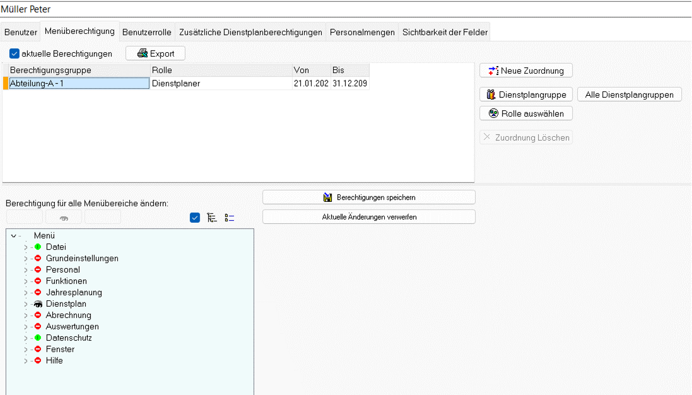Screen dimensions: 692x395
Task: Expand the Datei tree node
Action: [25, 247]
